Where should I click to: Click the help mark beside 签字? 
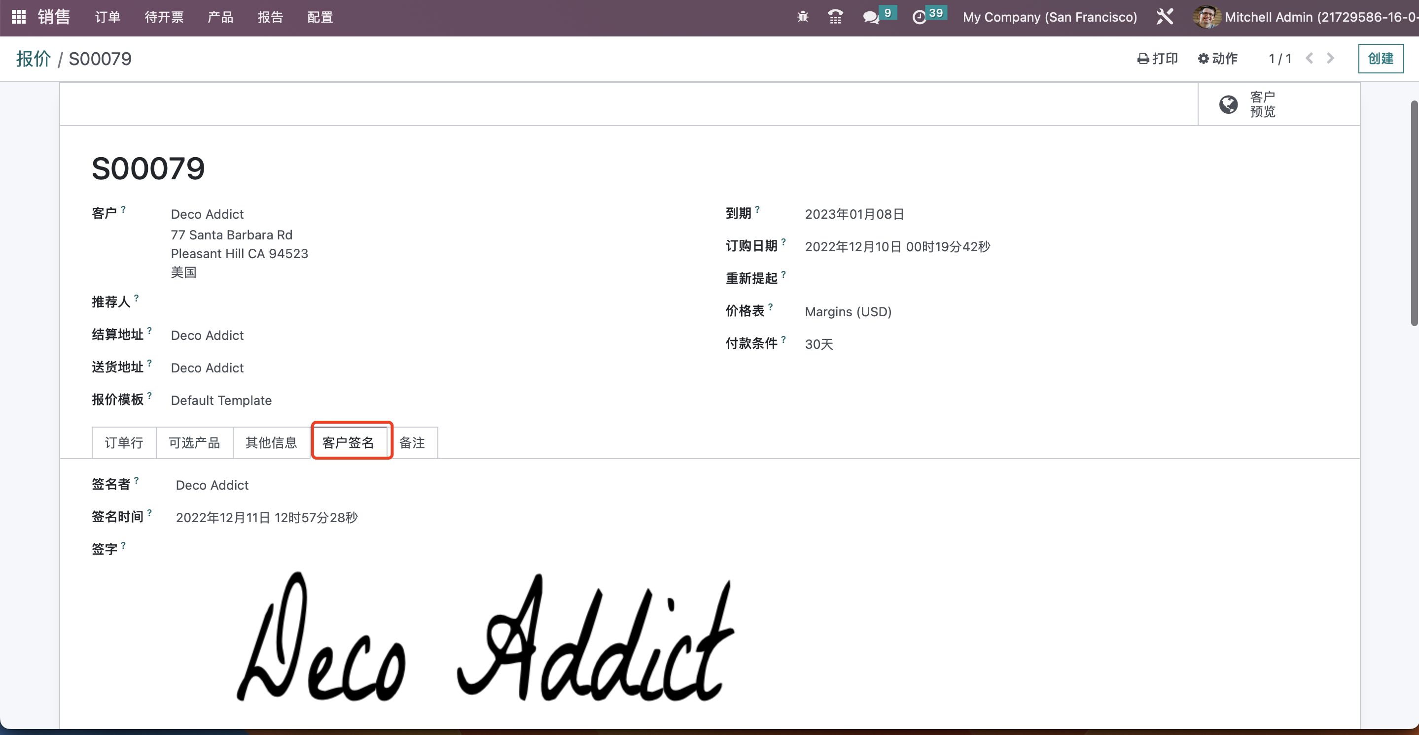click(x=123, y=545)
